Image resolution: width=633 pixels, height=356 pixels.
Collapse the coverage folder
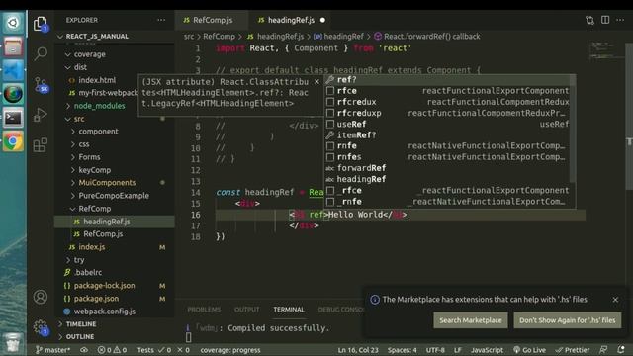pos(115,54)
